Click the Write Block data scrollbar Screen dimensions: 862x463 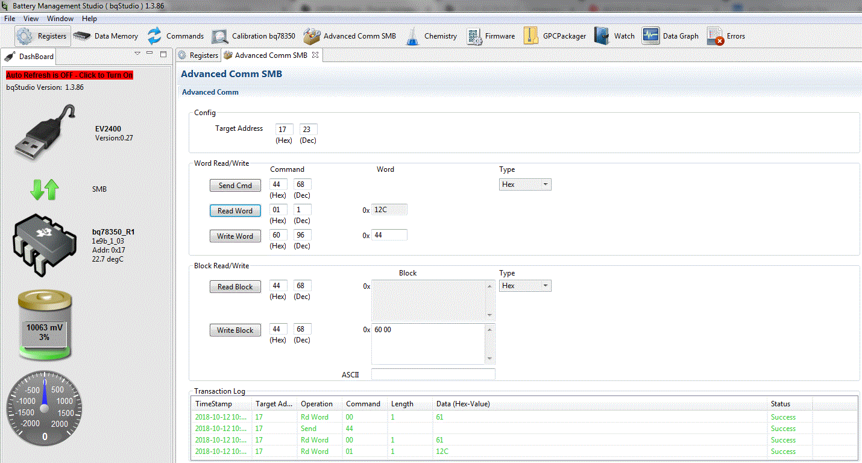(x=489, y=344)
